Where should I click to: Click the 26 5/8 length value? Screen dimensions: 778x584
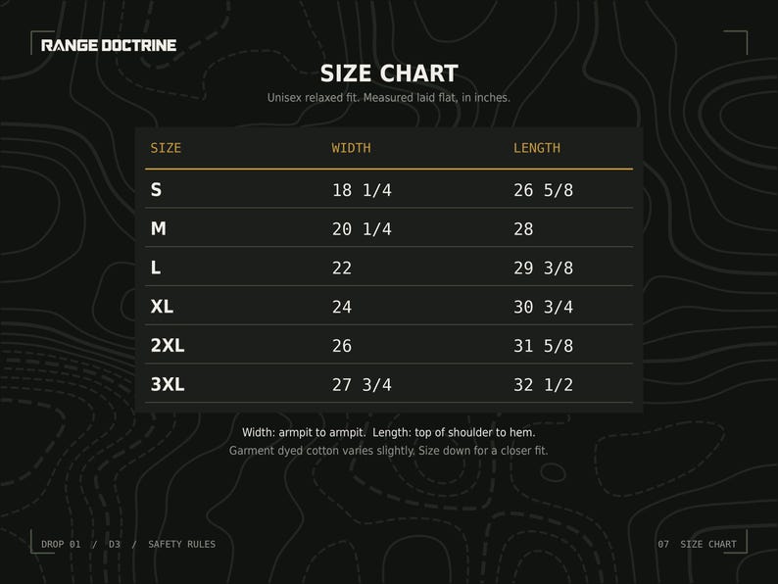(x=543, y=190)
